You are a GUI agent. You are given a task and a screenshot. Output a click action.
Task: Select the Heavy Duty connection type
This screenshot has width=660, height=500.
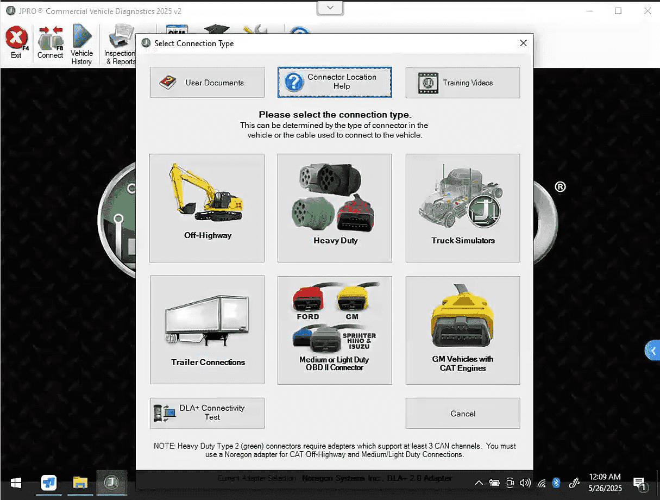pyautogui.click(x=334, y=208)
